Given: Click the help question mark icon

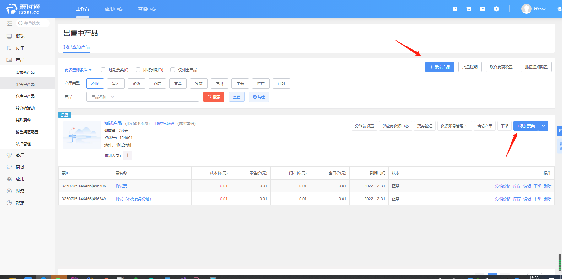Looking at the screenshot, I should point(455,9).
